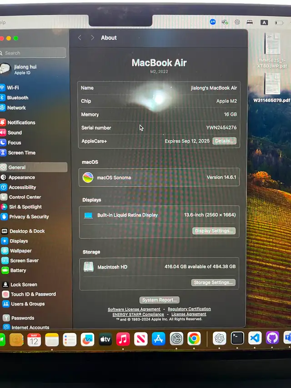Open Screen Time settings
Screen dimensions: 291x388
pyautogui.click(x=18, y=153)
